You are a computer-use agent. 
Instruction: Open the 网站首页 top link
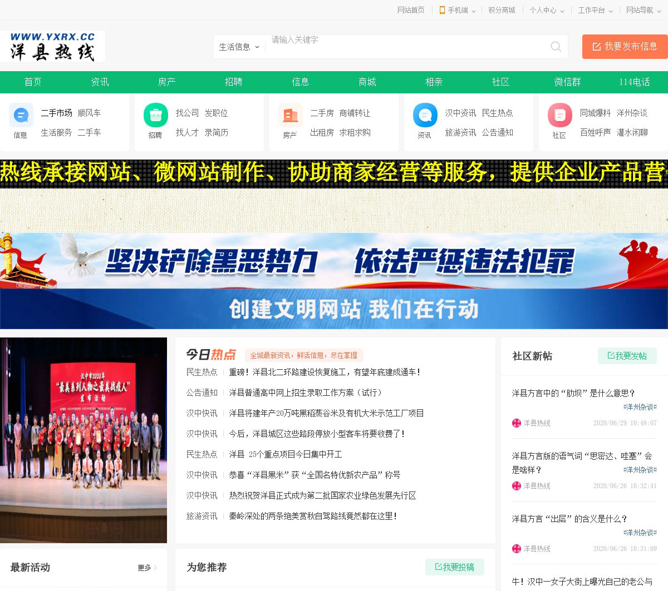coord(411,10)
